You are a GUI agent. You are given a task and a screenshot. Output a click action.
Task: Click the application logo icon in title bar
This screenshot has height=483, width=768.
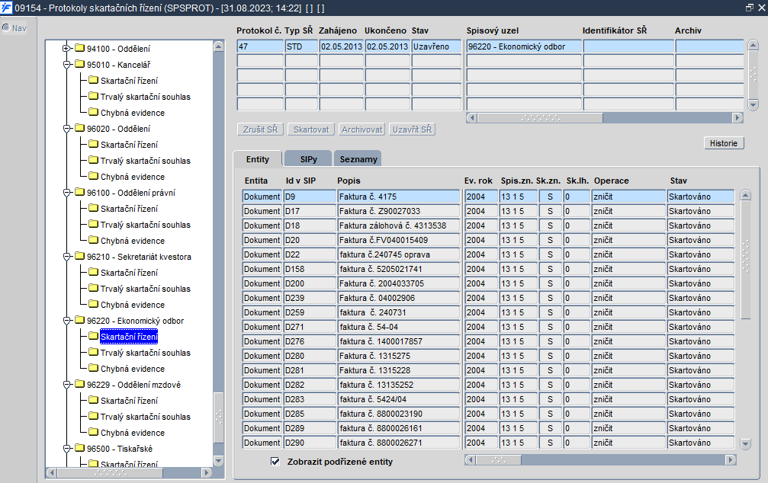(6, 8)
